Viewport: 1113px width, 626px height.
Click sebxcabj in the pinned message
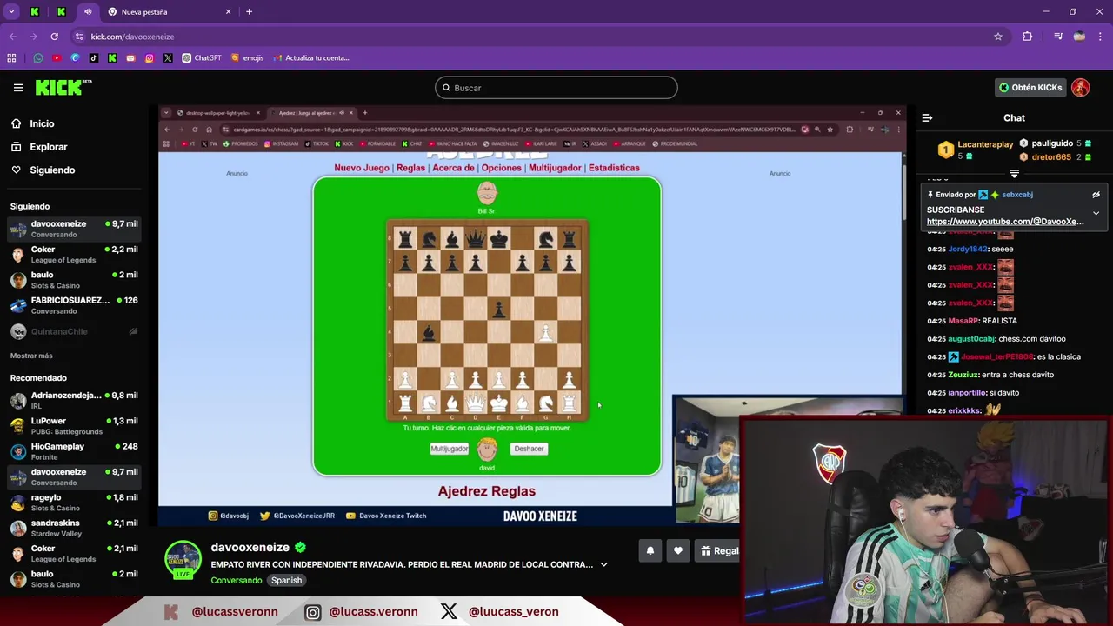point(1016,195)
